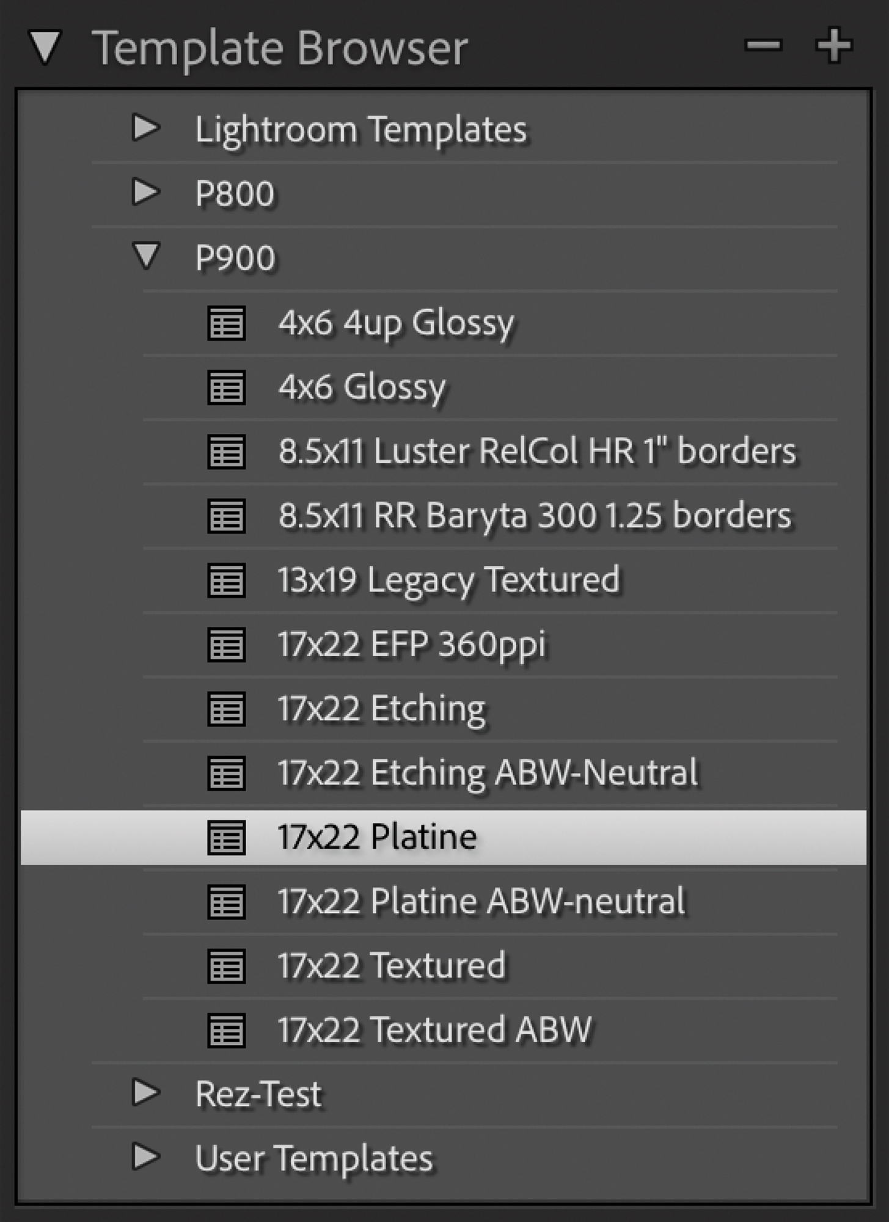This screenshot has height=1222, width=889.
Task: Click the highlighted 17x22 Platine template
Action: point(377,837)
